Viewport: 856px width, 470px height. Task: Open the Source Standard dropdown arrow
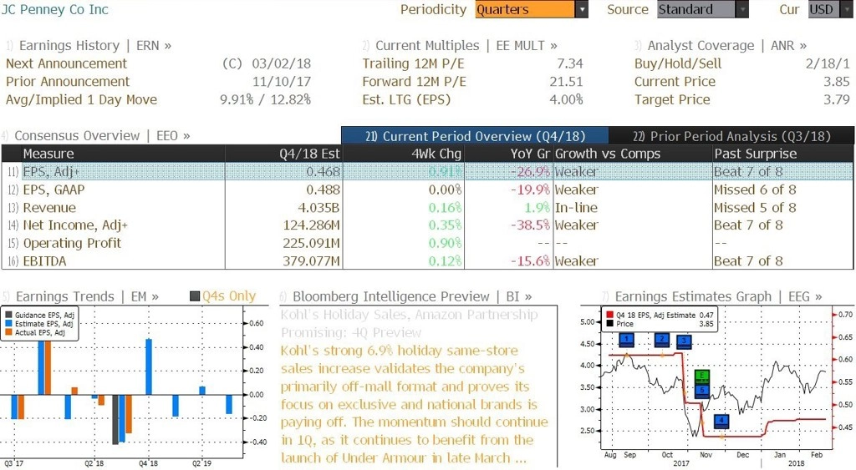click(x=742, y=9)
